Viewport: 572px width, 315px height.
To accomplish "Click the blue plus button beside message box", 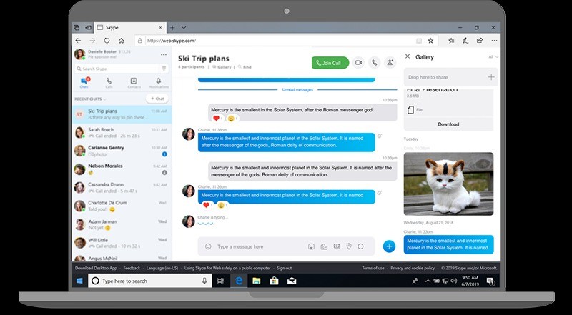I will coord(389,246).
